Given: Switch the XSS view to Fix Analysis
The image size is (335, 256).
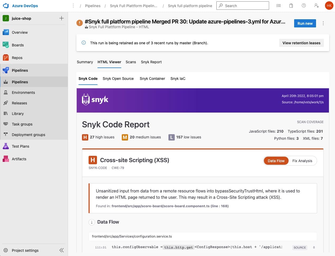Looking at the screenshot, I should click(302, 161).
